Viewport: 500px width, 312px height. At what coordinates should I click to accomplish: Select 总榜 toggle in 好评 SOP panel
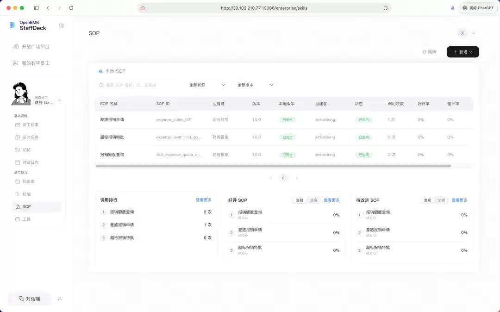coord(313,200)
